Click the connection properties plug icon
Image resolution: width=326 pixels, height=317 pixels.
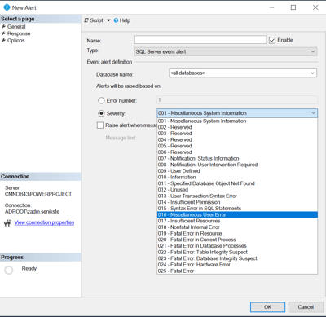[7, 223]
